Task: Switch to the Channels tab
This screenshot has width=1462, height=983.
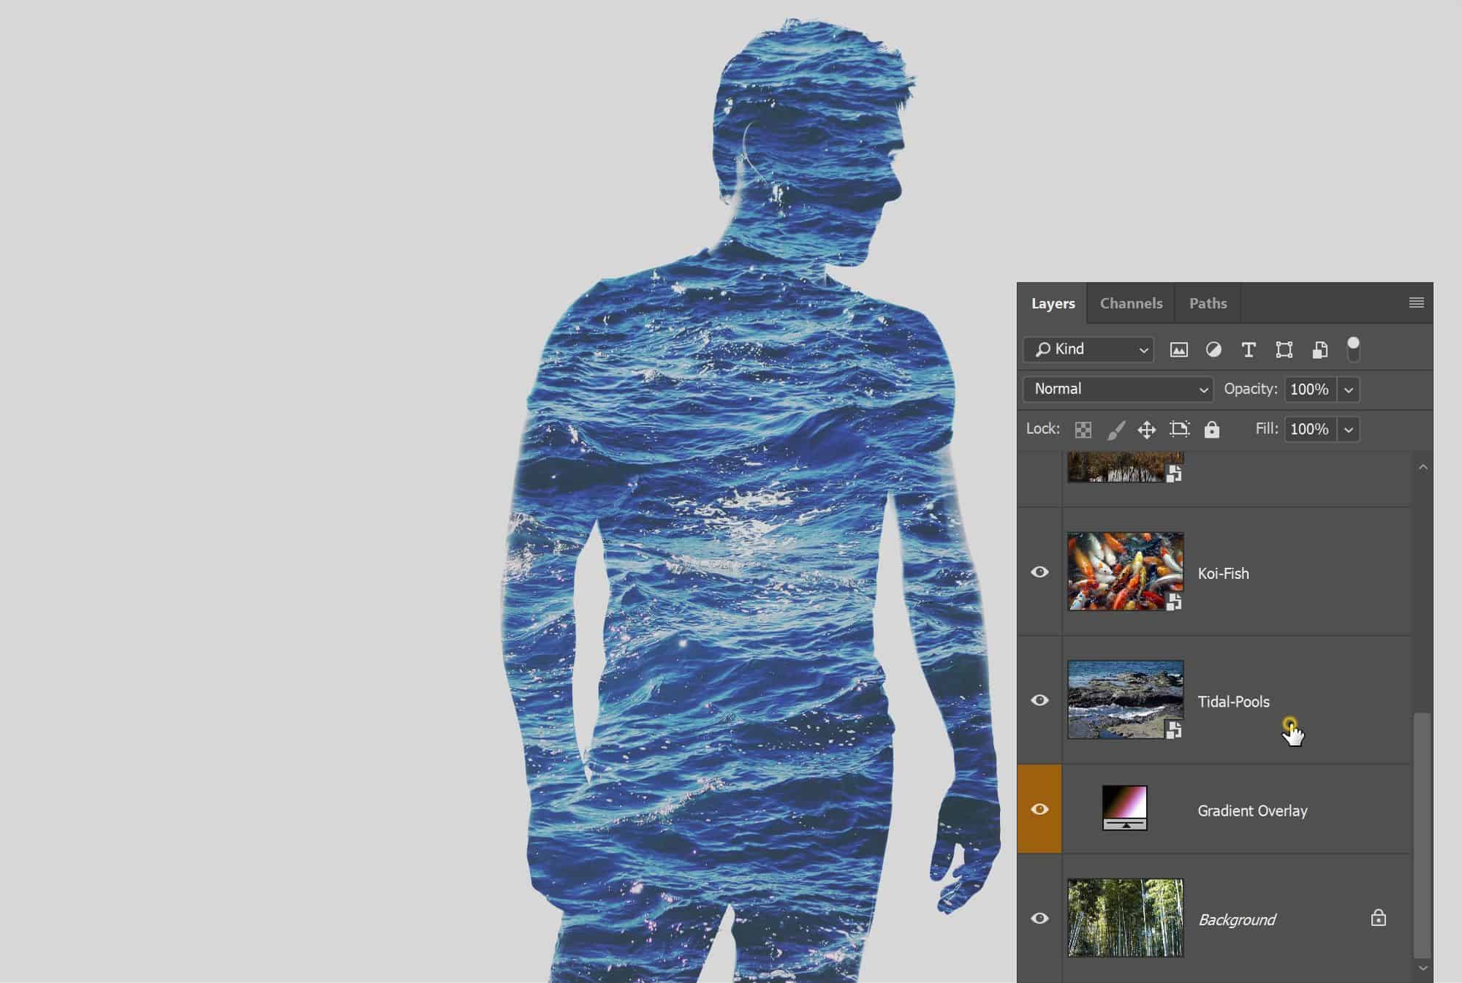Action: 1131,303
